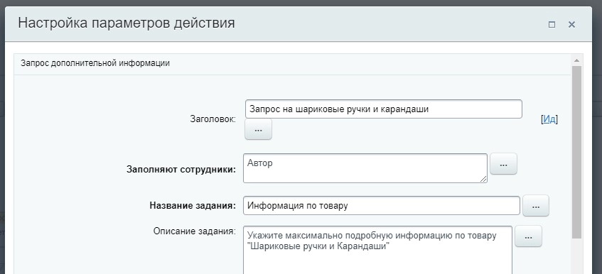Image resolution: width=602 pixels, height=274 pixels.
Task: Click the Настройка параметров действия title
Action: point(127,23)
